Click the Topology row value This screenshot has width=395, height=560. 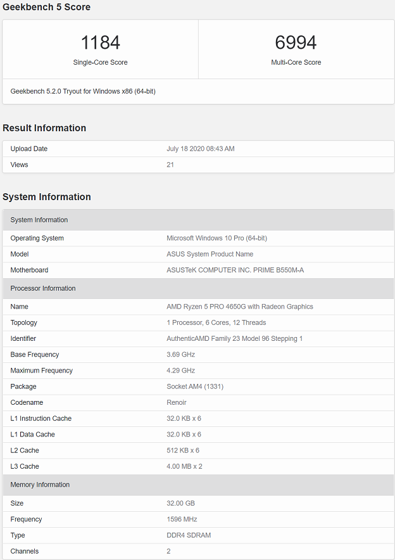click(216, 323)
